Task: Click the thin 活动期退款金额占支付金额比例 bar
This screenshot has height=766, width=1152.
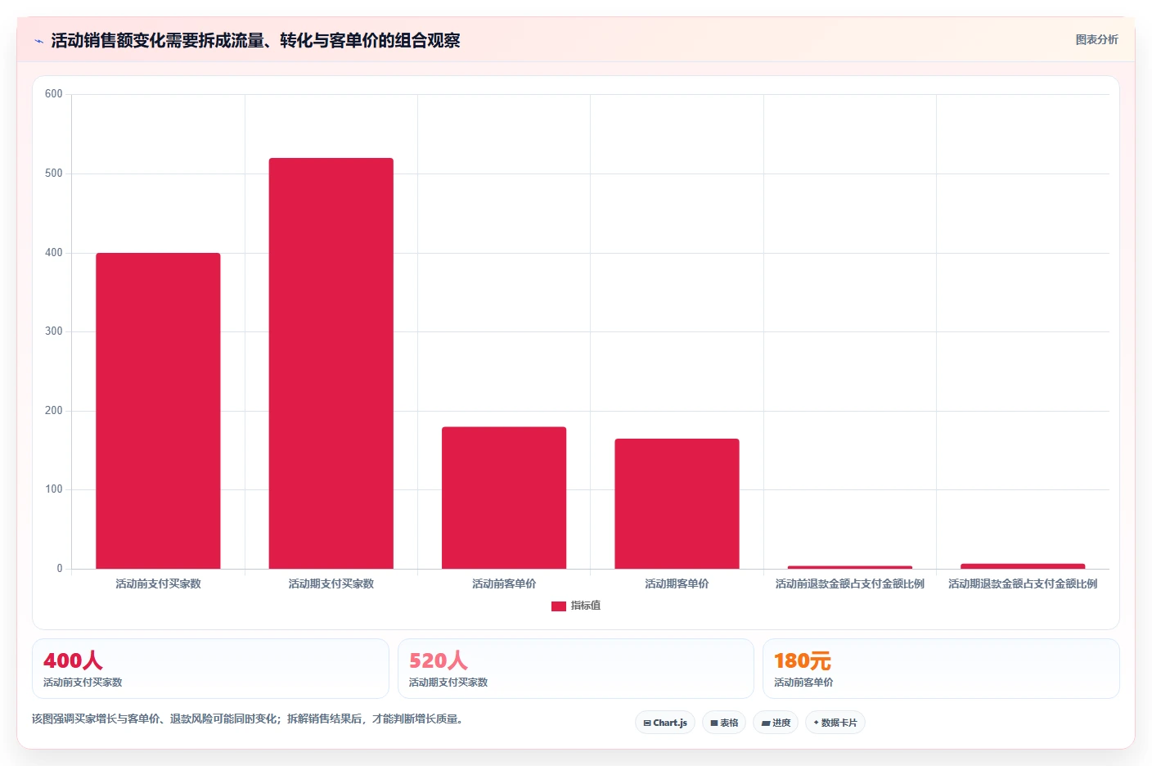Action: pyautogui.click(x=1023, y=566)
